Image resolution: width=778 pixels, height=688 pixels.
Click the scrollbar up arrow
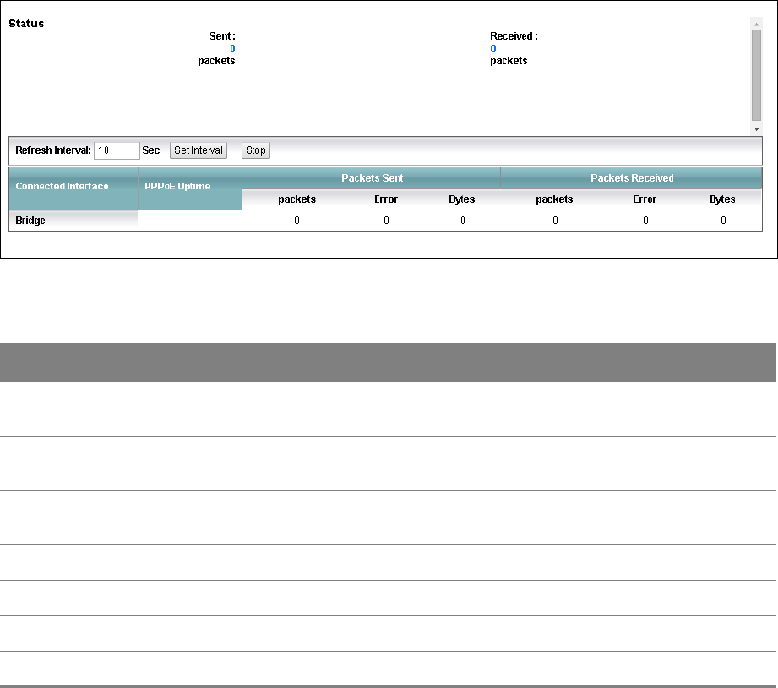pos(757,25)
